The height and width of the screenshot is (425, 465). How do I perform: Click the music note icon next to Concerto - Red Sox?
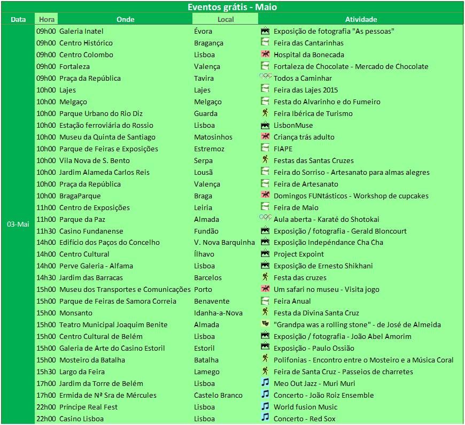coord(265,419)
